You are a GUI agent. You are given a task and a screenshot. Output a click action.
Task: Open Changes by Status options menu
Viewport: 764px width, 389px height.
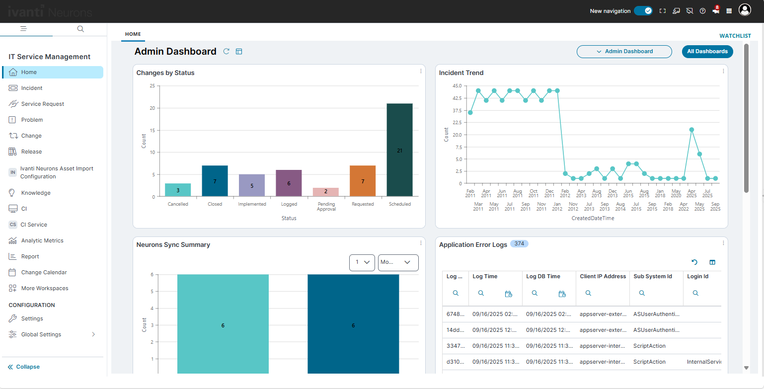(421, 72)
